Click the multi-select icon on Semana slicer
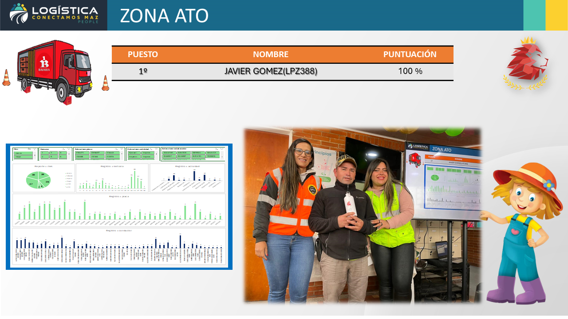Screen dimensions: 568x319 tap(63, 149)
